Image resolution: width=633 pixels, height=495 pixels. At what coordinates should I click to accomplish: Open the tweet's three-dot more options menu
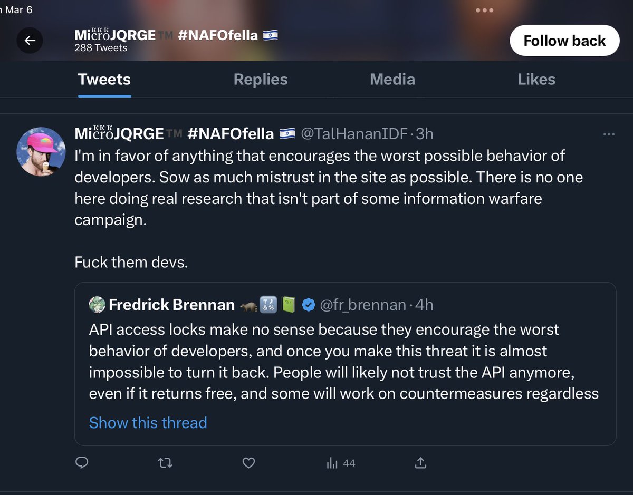609,134
